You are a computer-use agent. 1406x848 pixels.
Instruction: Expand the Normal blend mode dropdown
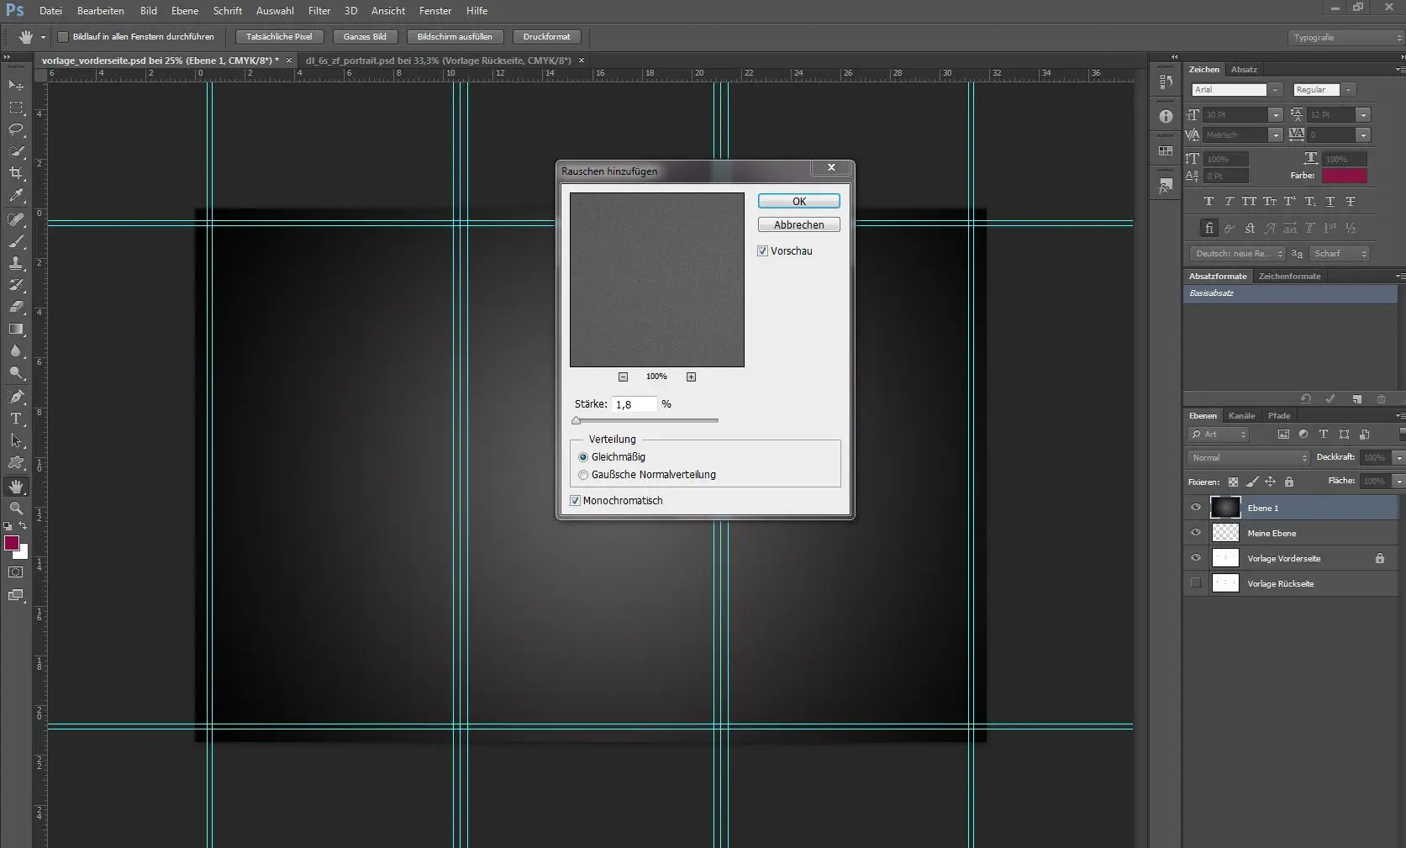[x=1249, y=458]
